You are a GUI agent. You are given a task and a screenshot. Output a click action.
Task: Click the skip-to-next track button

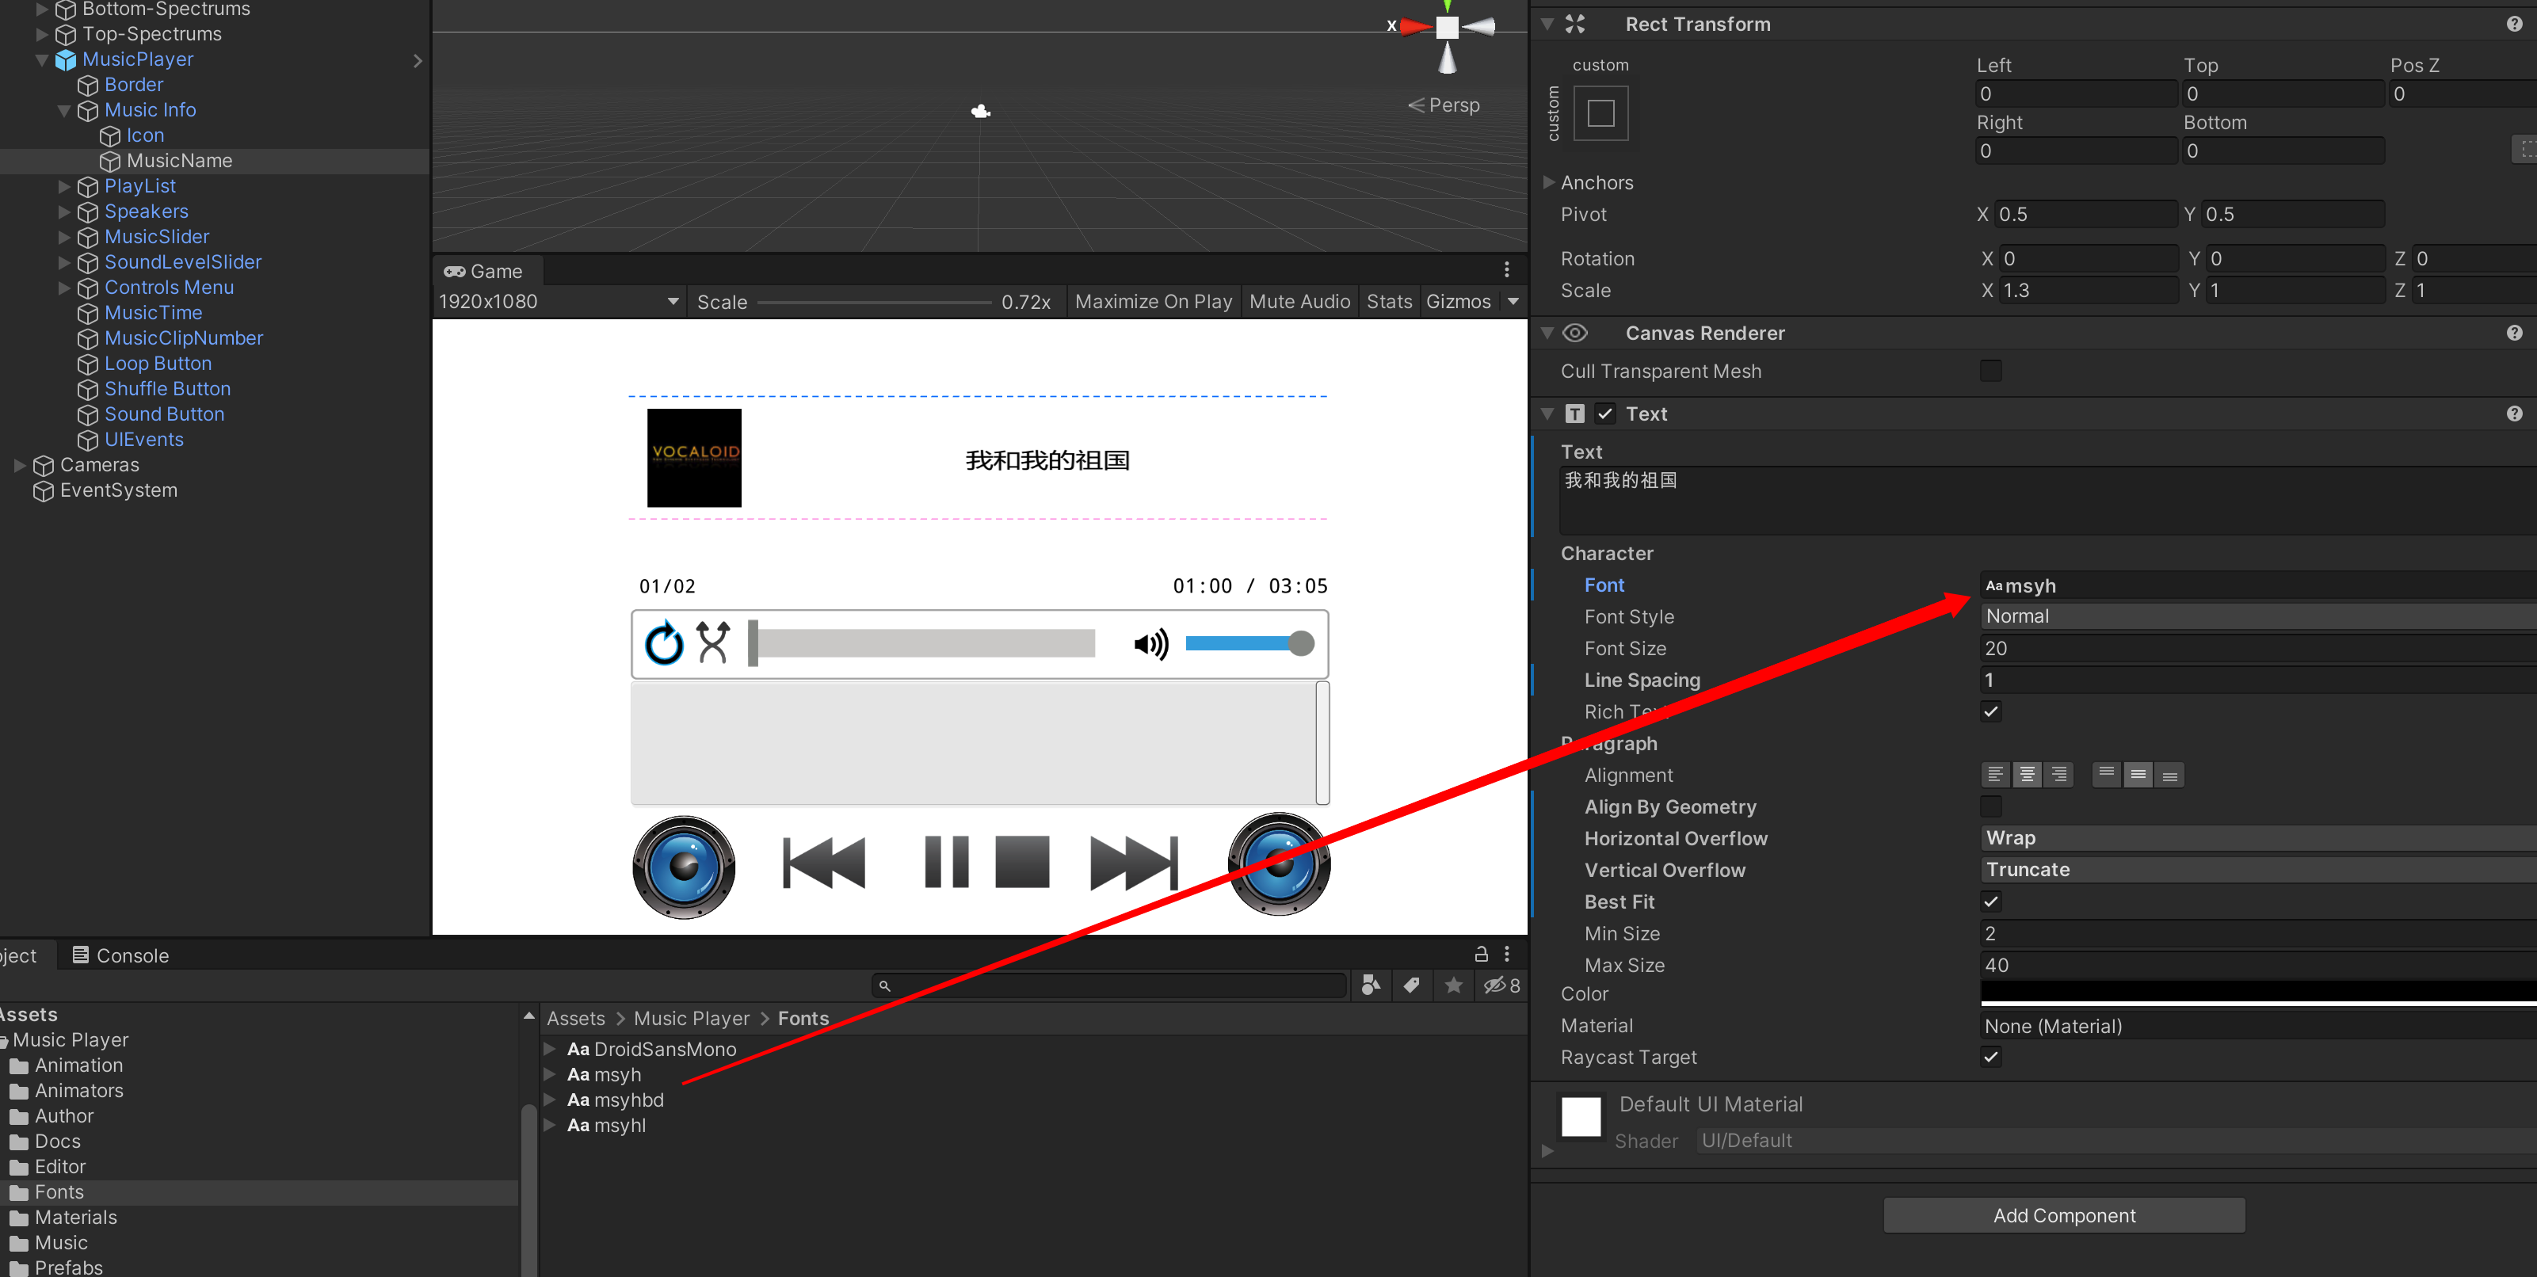click(1134, 863)
